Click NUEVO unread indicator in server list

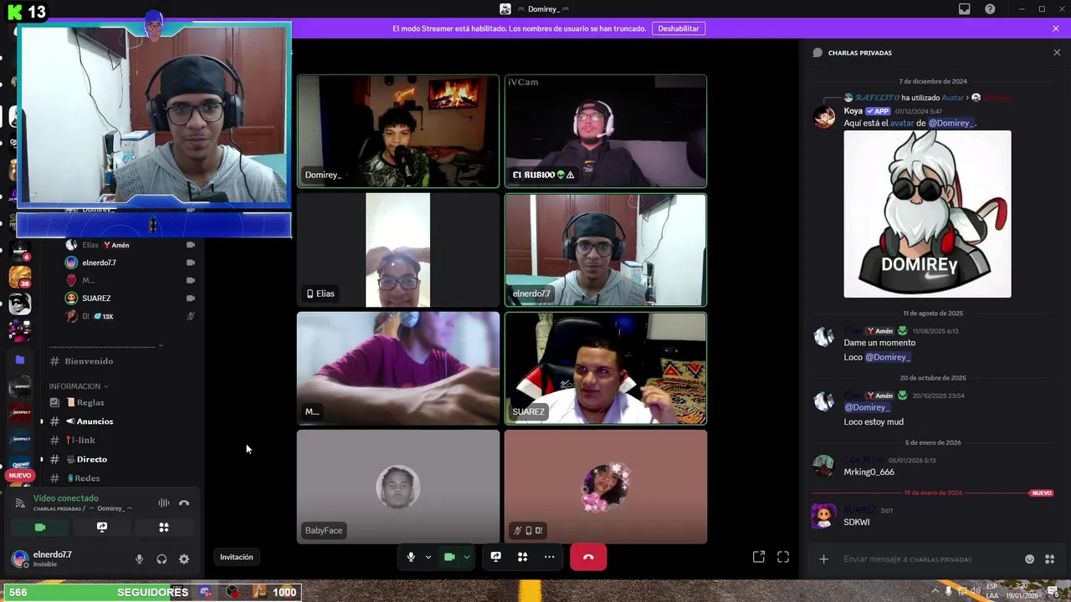20,475
